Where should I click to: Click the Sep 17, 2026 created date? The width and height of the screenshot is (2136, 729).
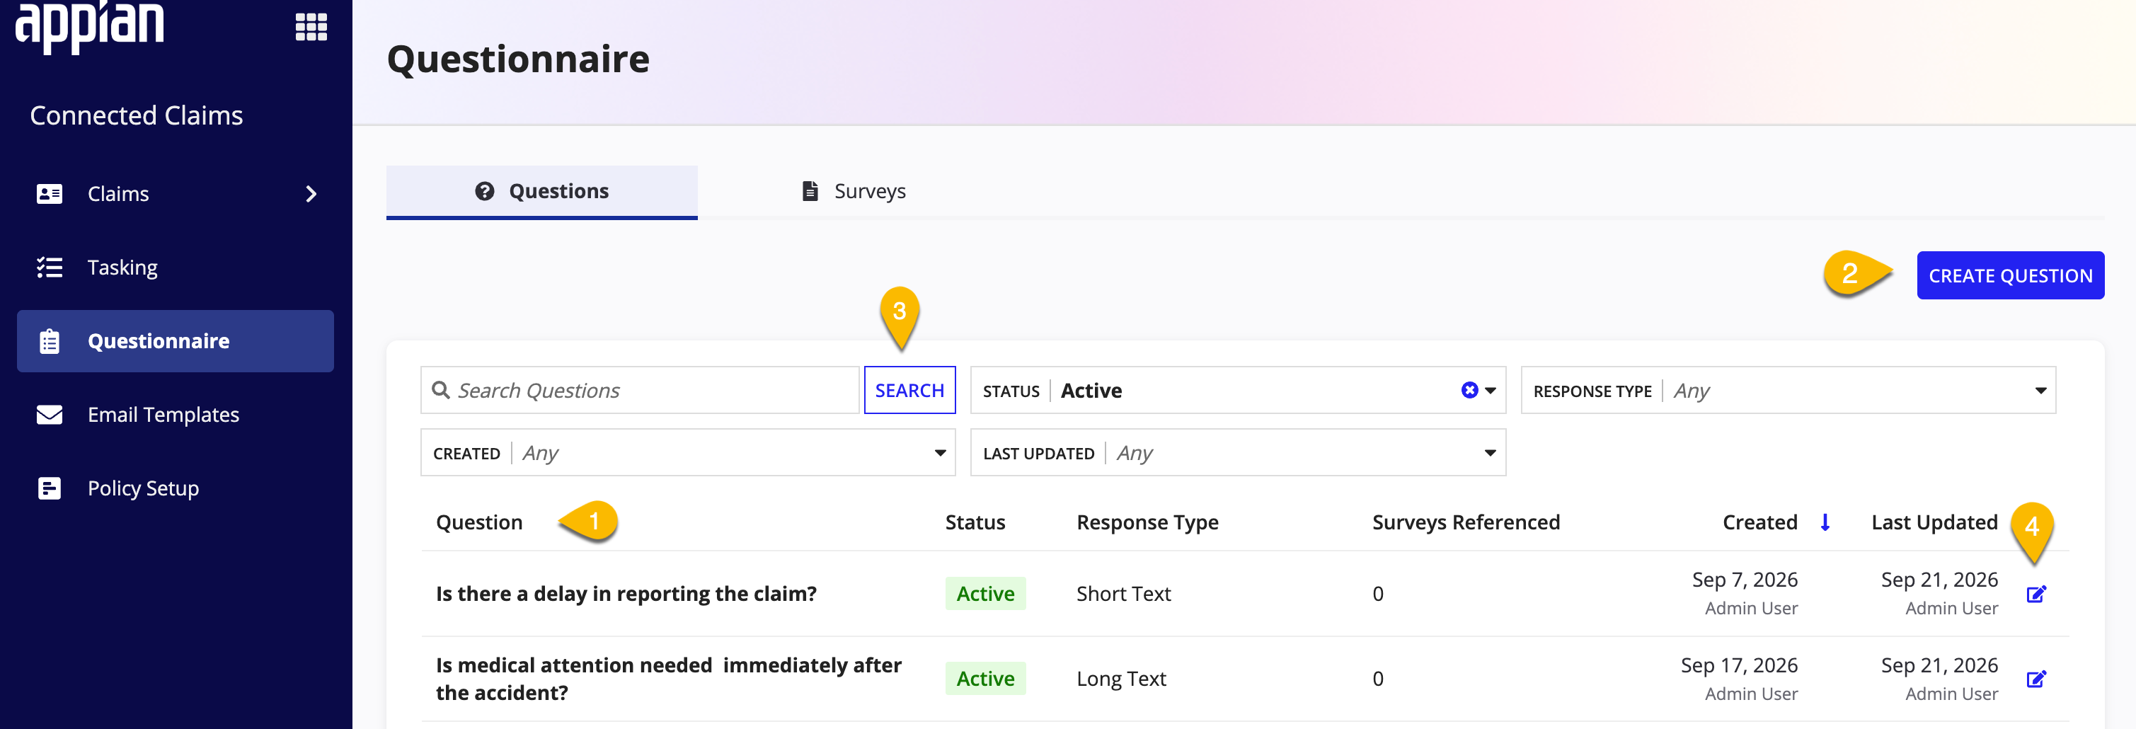coord(1739,665)
